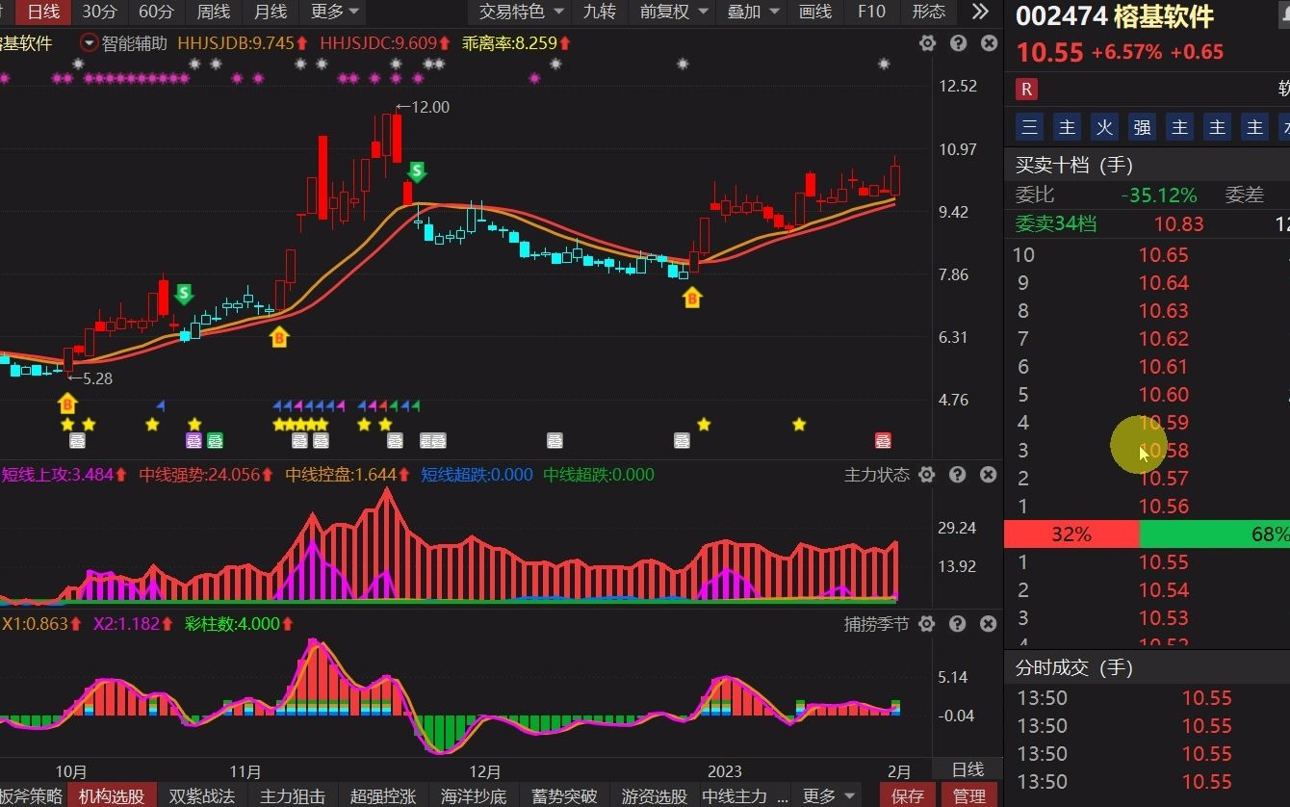1290x807 pixels.
Task: Open main chart settings gear icon
Action: [x=927, y=43]
